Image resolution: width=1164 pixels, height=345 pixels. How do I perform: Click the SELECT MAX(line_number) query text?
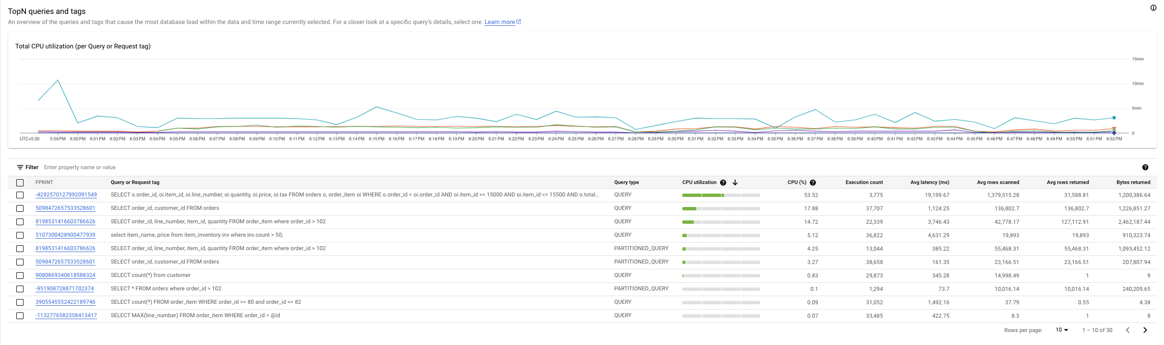(x=195, y=316)
